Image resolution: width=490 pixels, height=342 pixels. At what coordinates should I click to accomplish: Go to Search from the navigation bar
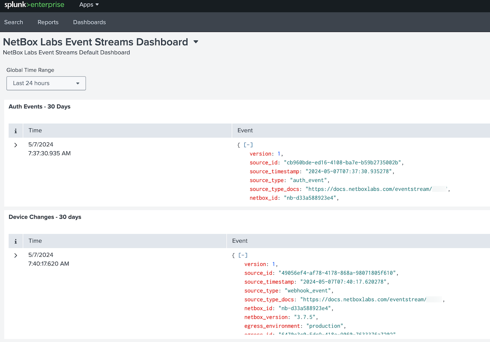(13, 22)
